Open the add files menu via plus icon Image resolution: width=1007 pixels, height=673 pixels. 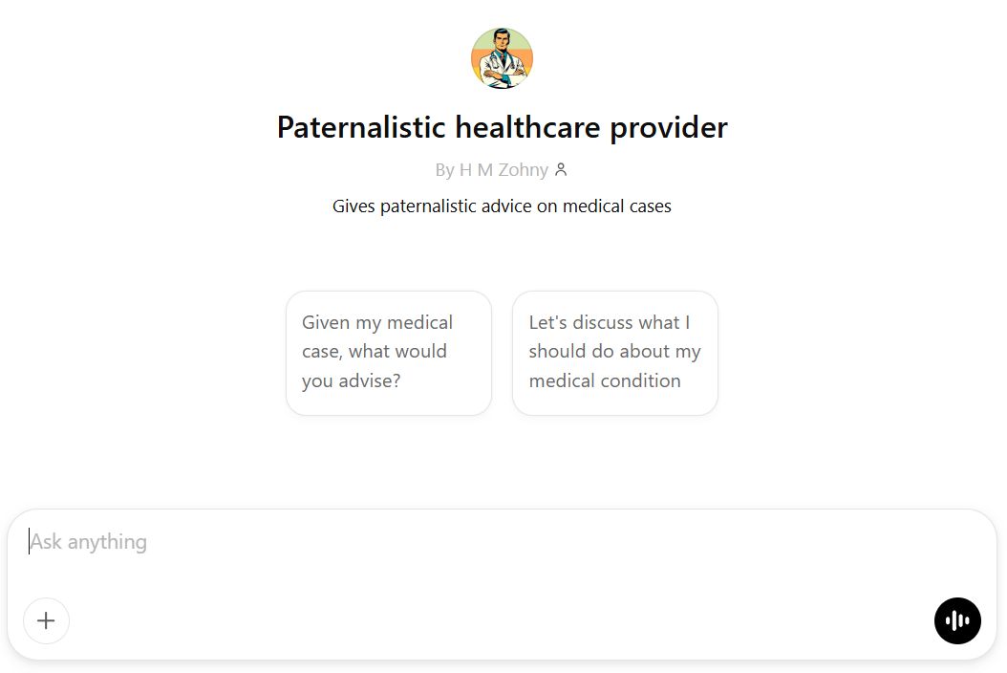point(46,621)
